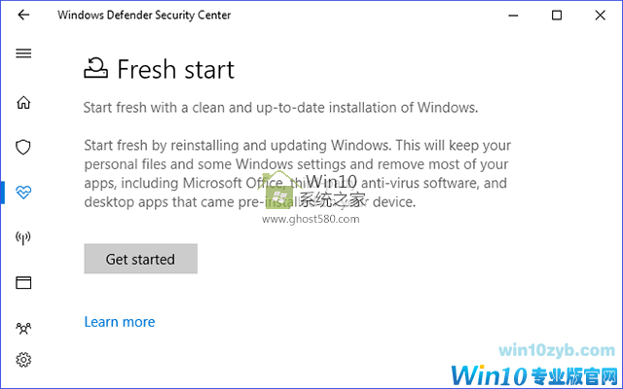
Task: Maximize the Security Center window
Action: click(x=557, y=15)
